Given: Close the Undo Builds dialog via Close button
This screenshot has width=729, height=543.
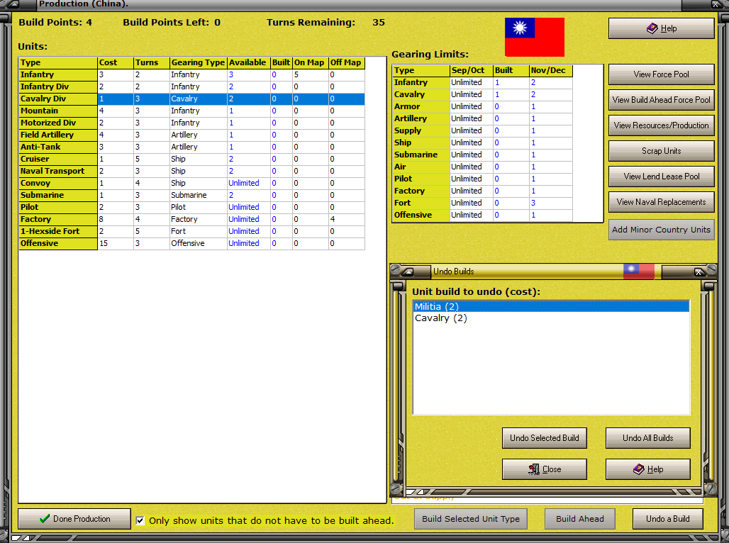Looking at the screenshot, I should 545,469.
